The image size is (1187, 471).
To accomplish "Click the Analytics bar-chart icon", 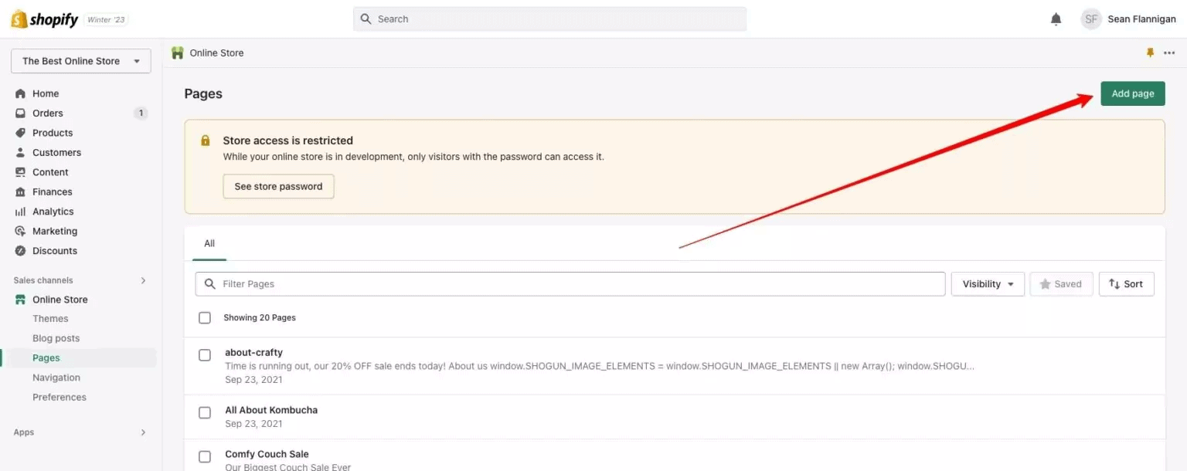I will (x=21, y=211).
